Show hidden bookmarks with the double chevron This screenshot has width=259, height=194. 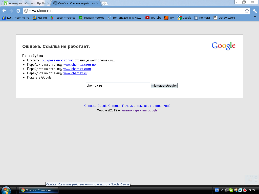tap(255, 16)
